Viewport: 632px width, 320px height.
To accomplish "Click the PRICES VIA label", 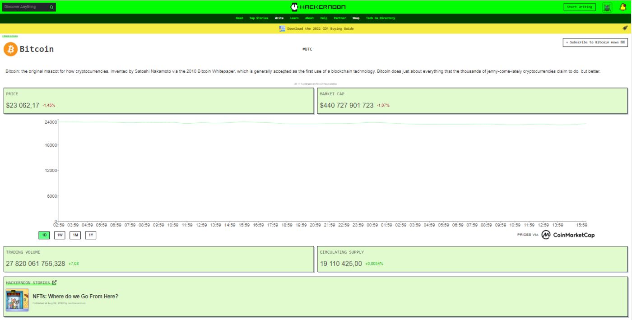I will [528, 235].
